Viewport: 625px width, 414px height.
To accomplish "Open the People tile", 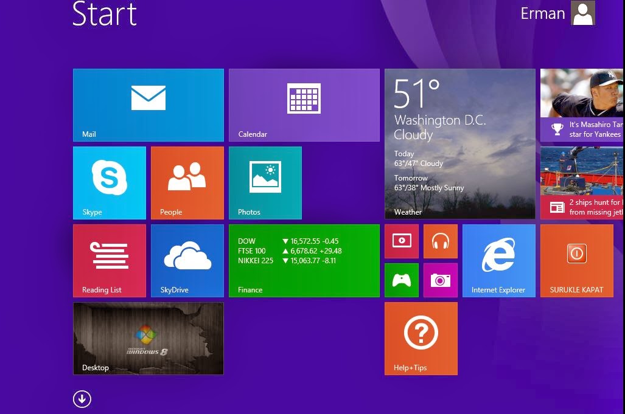I will click(187, 183).
